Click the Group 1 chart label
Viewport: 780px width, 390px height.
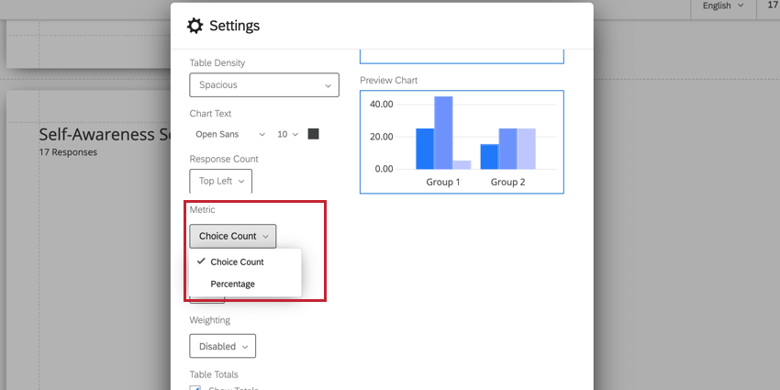click(443, 182)
